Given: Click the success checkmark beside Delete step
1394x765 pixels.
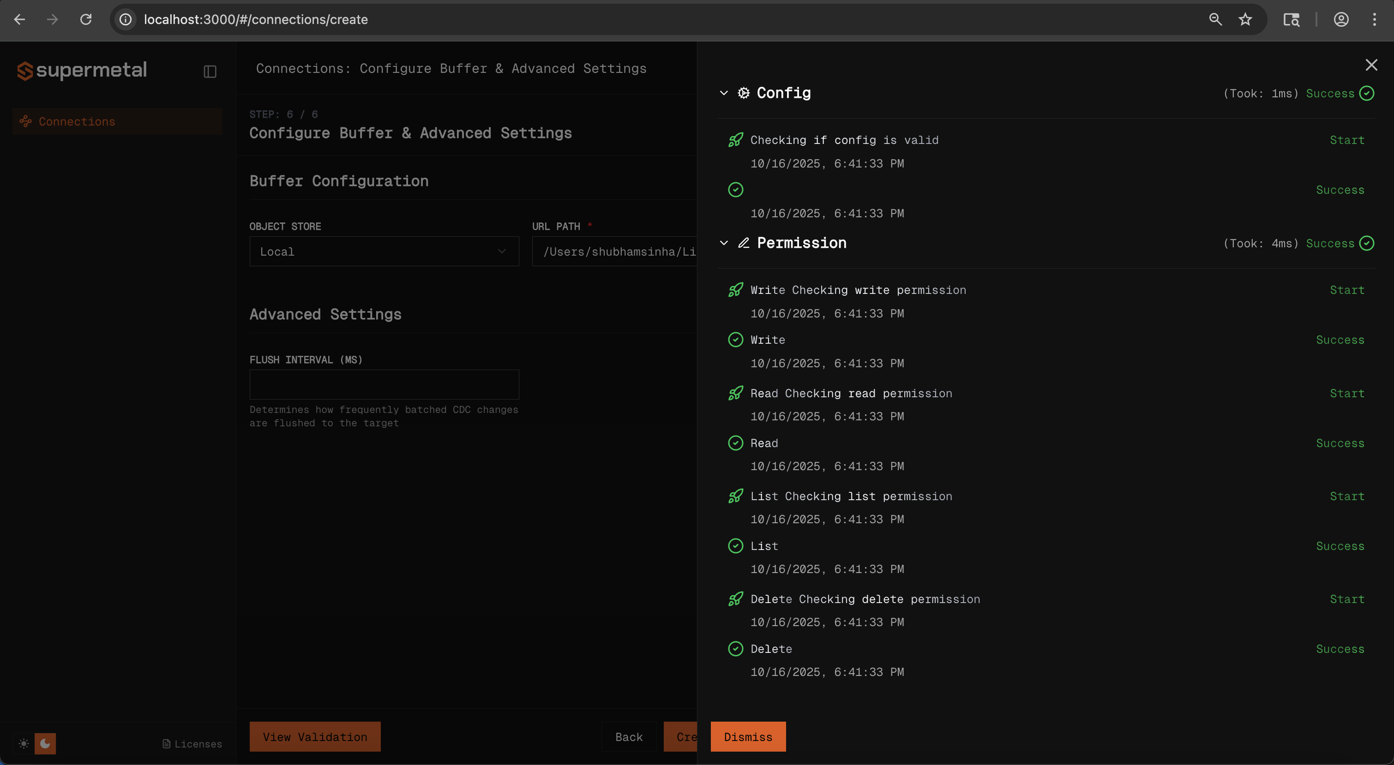Looking at the screenshot, I should [x=735, y=649].
